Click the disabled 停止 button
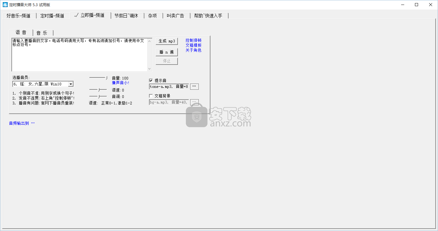Image resolution: width=438 pixels, height=231 pixels. tap(167, 61)
